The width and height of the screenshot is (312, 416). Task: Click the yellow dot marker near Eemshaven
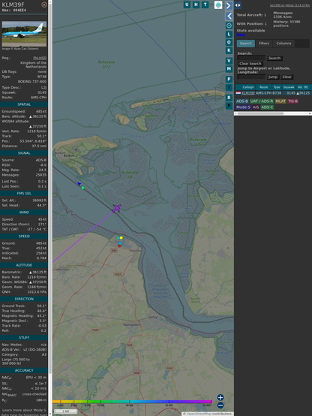pos(121,238)
